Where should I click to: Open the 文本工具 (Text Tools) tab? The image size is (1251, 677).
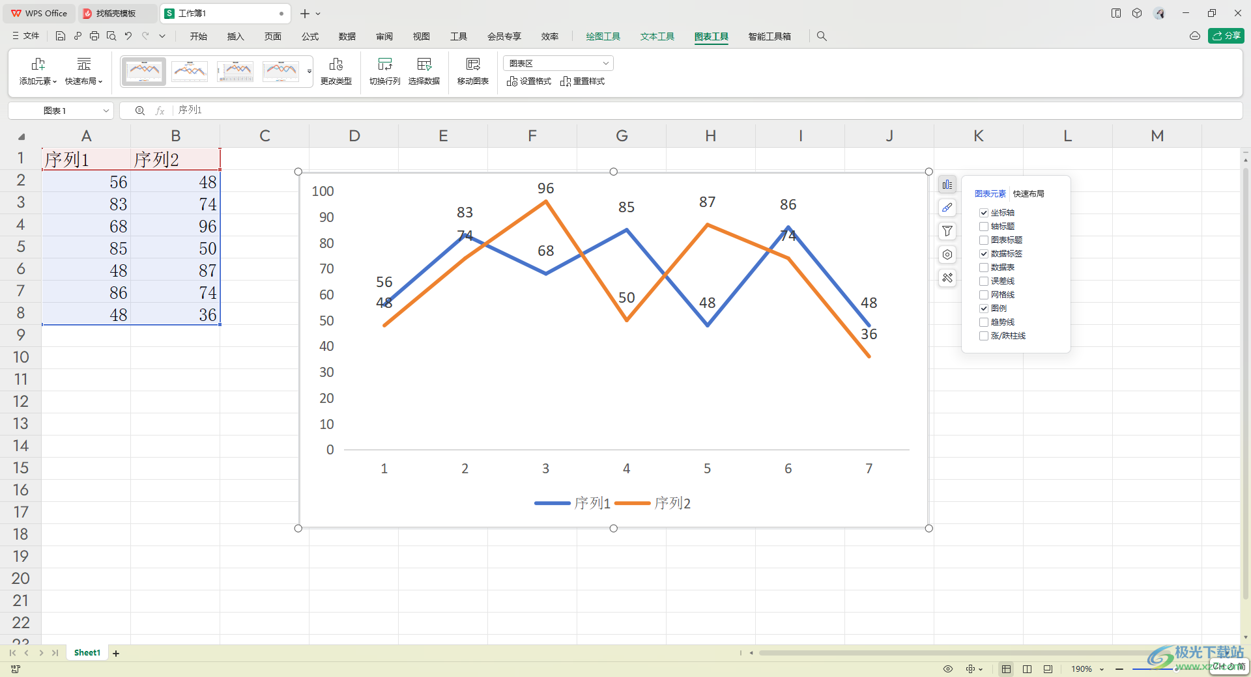[x=657, y=36]
